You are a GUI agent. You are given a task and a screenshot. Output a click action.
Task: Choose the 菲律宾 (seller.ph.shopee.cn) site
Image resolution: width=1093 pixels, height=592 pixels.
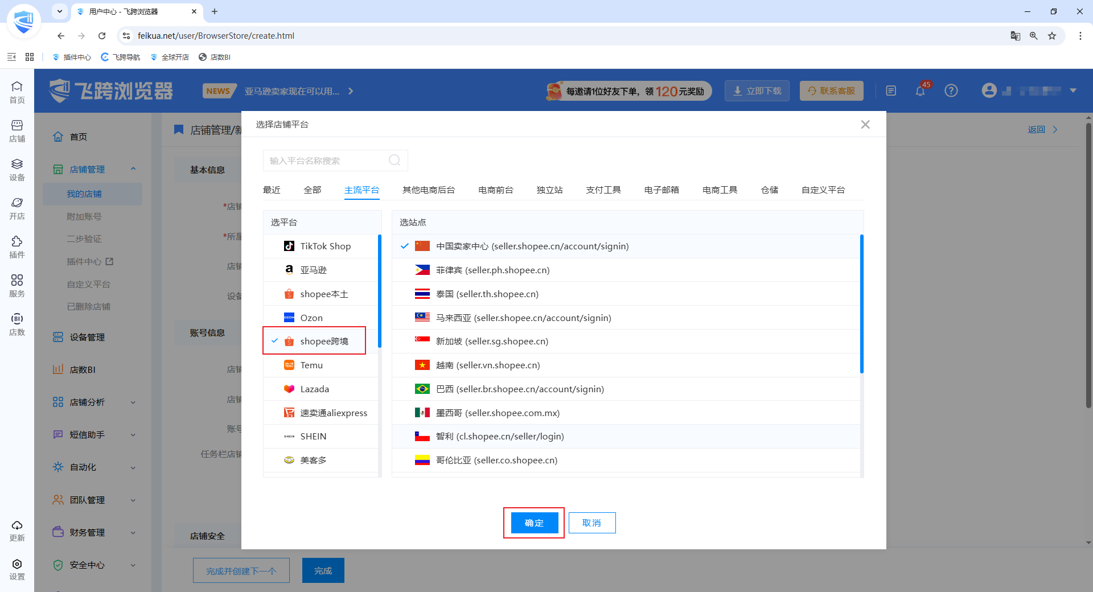tap(626, 270)
